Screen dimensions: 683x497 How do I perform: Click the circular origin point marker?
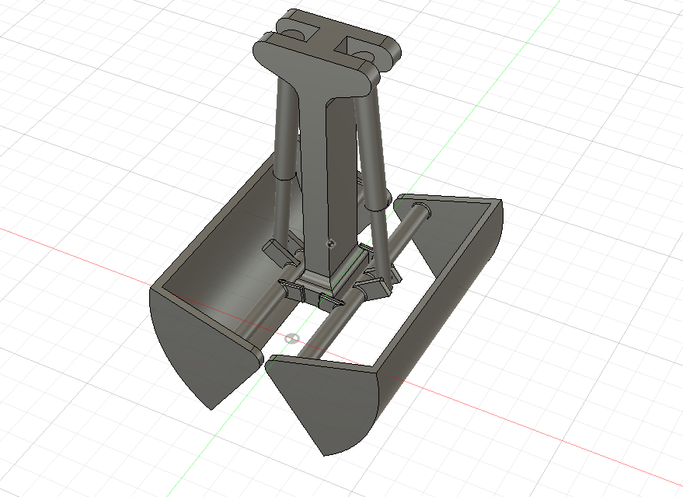pyautogui.click(x=292, y=338)
